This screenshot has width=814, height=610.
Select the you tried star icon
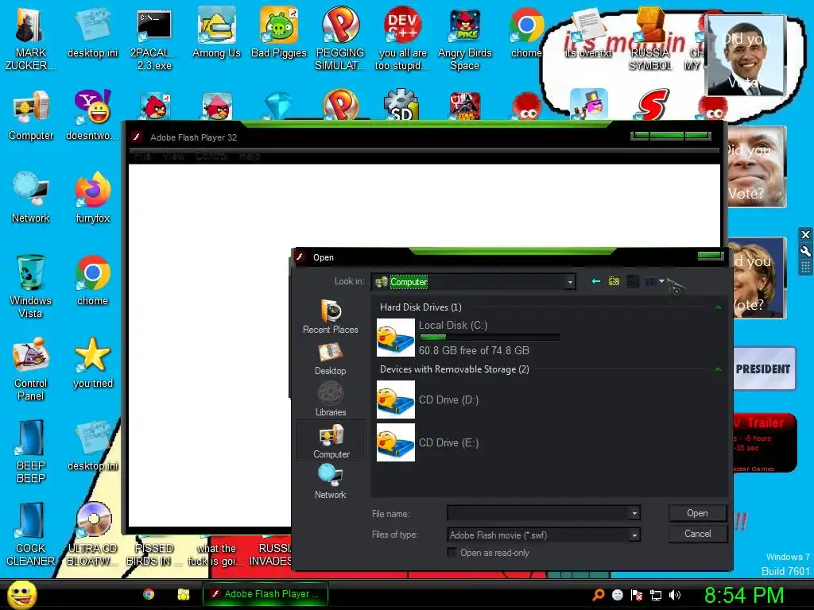tap(93, 362)
